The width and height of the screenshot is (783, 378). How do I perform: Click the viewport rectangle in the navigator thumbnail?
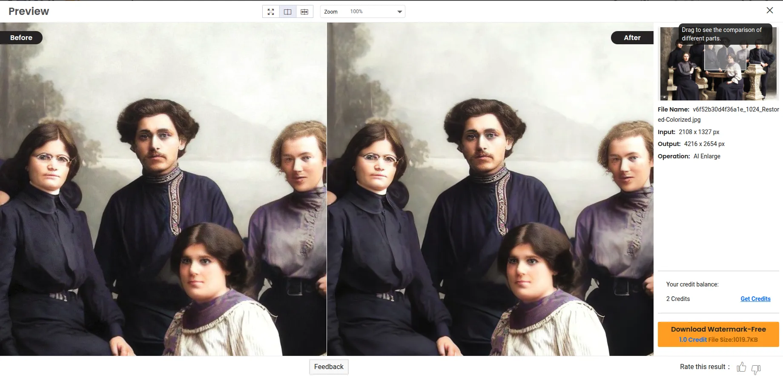(725, 58)
